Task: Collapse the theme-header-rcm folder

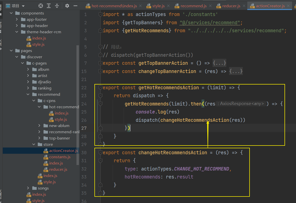Action: pyautogui.click(x=17, y=32)
